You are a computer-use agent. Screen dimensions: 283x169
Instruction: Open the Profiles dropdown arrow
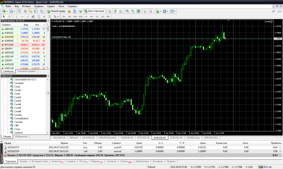(x=15, y=11)
